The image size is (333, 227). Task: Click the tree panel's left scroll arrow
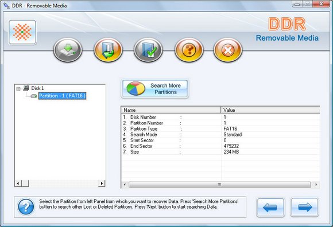(x=18, y=183)
